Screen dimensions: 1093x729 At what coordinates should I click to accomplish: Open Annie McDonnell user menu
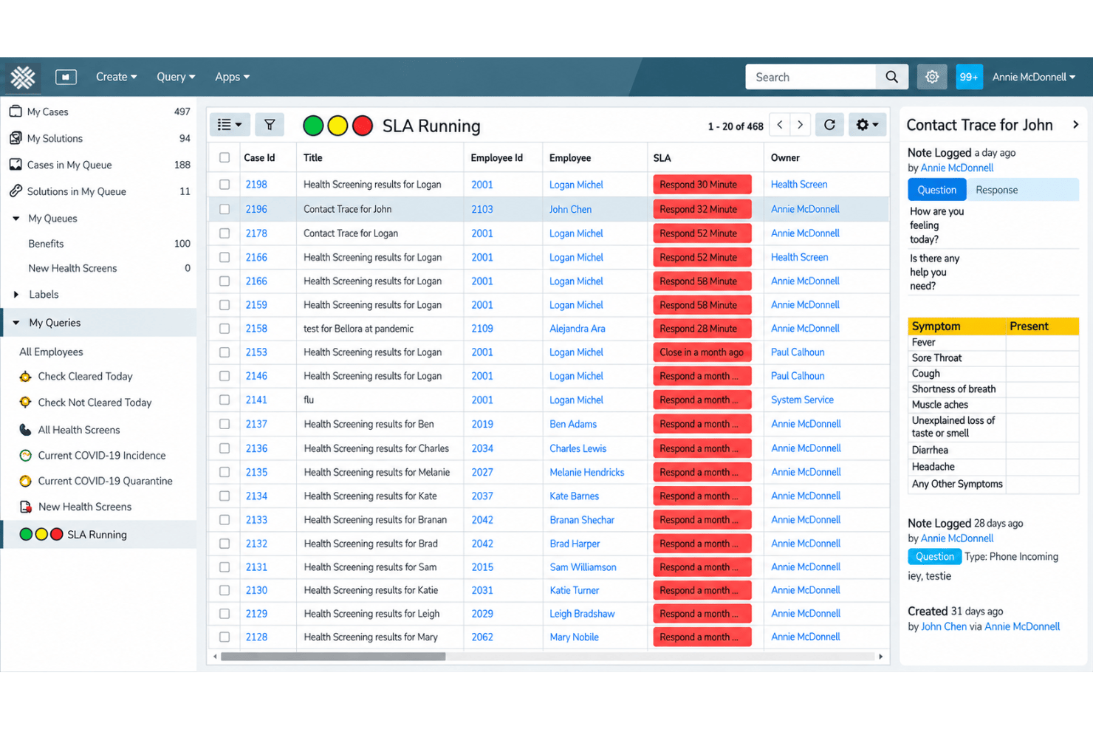click(x=1033, y=77)
